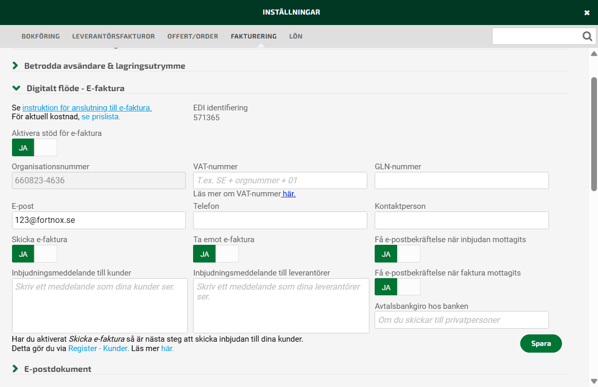Close the Inställningar dialog with X
This screenshot has width=598, height=387.
click(x=587, y=13)
